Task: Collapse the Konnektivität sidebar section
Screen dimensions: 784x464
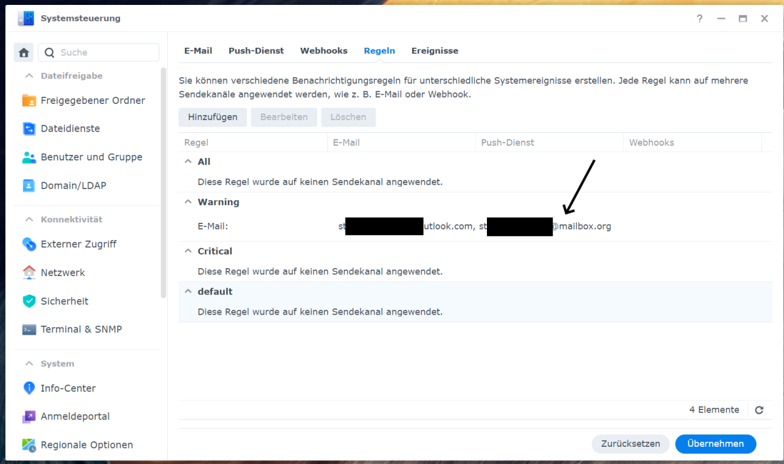Action: point(29,219)
